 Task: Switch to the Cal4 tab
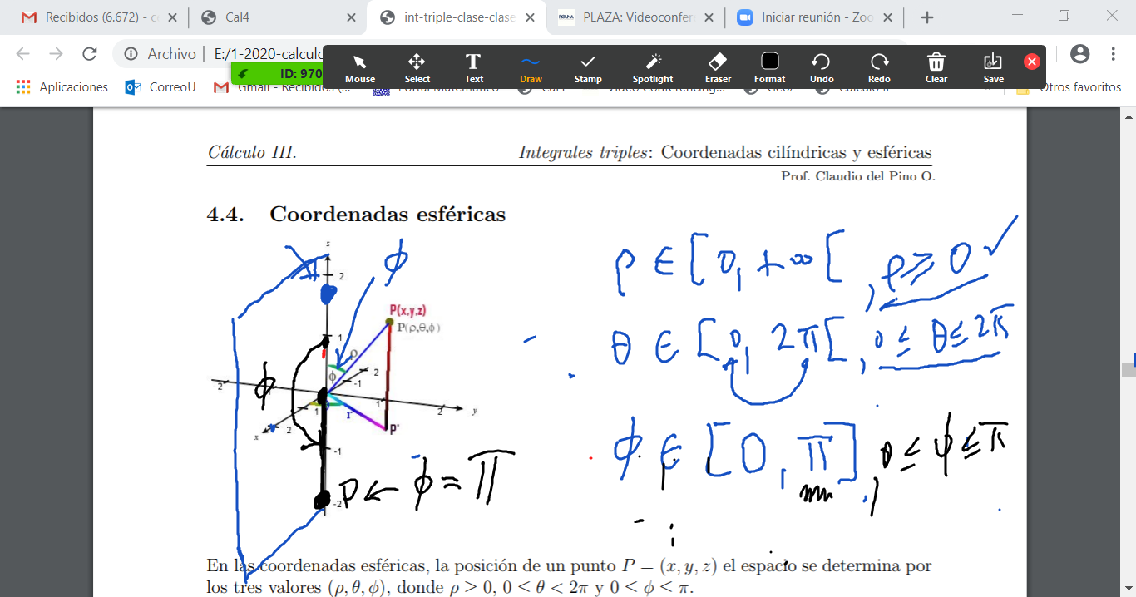click(x=279, y=17)
